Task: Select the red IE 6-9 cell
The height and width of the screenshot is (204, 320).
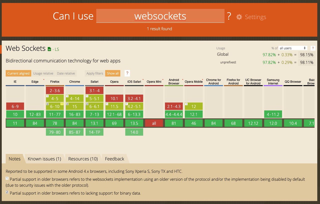Action: click(15, 106)
